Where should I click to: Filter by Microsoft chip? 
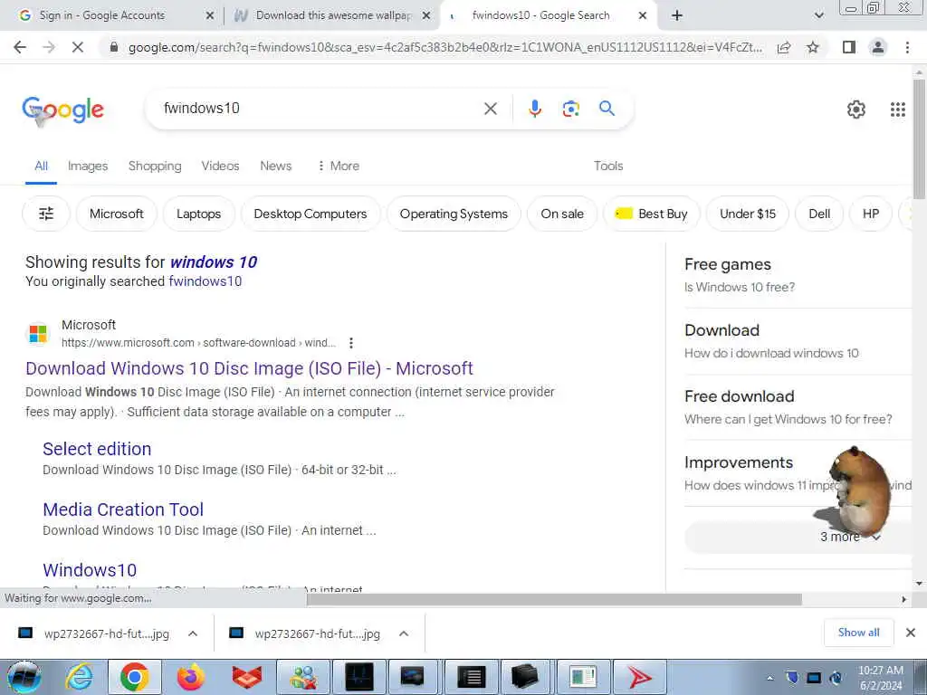(117, 214)
